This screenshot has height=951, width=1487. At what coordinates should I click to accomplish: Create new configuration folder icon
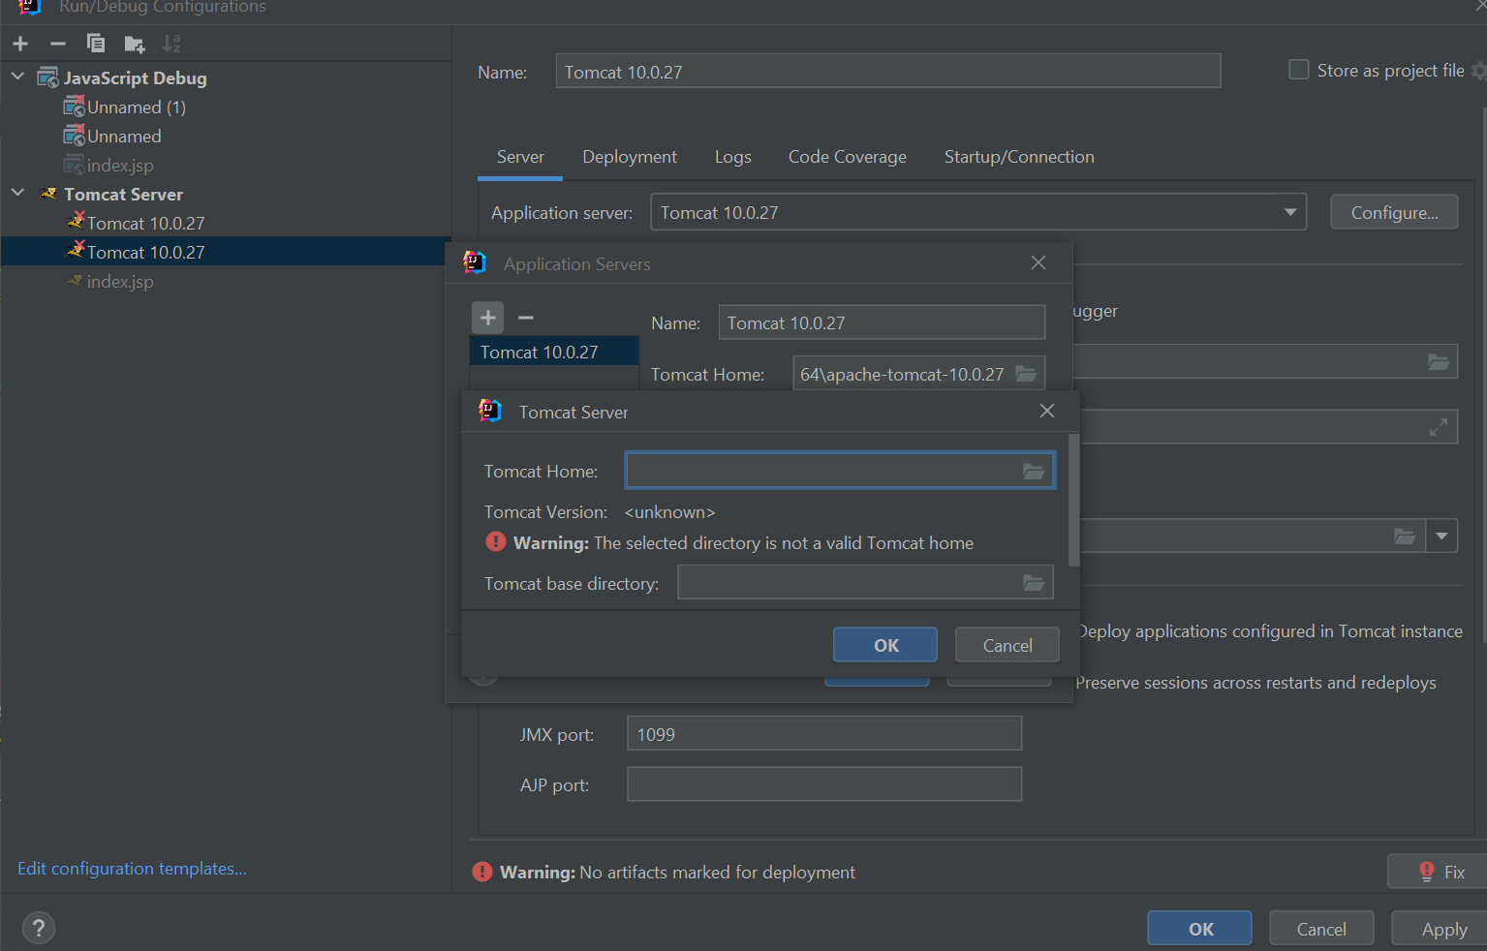(x=135, y=44)
